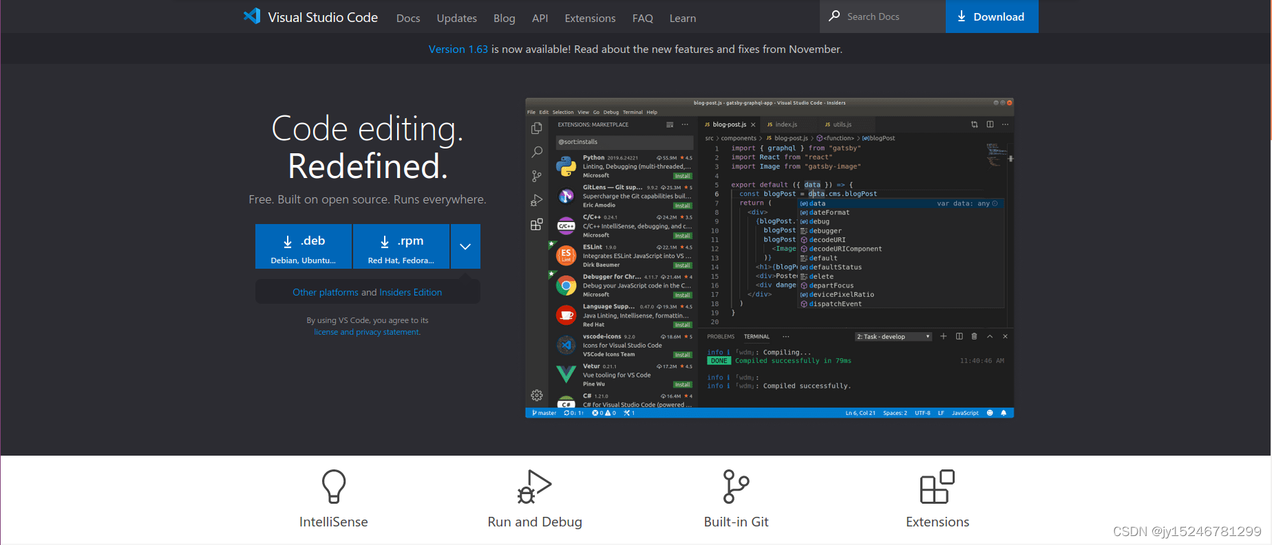Image resolution: width=1272 pixels, height=545 pixels.
Task: Select the utils.js editor tab
Action: click(x=842, y=124)
